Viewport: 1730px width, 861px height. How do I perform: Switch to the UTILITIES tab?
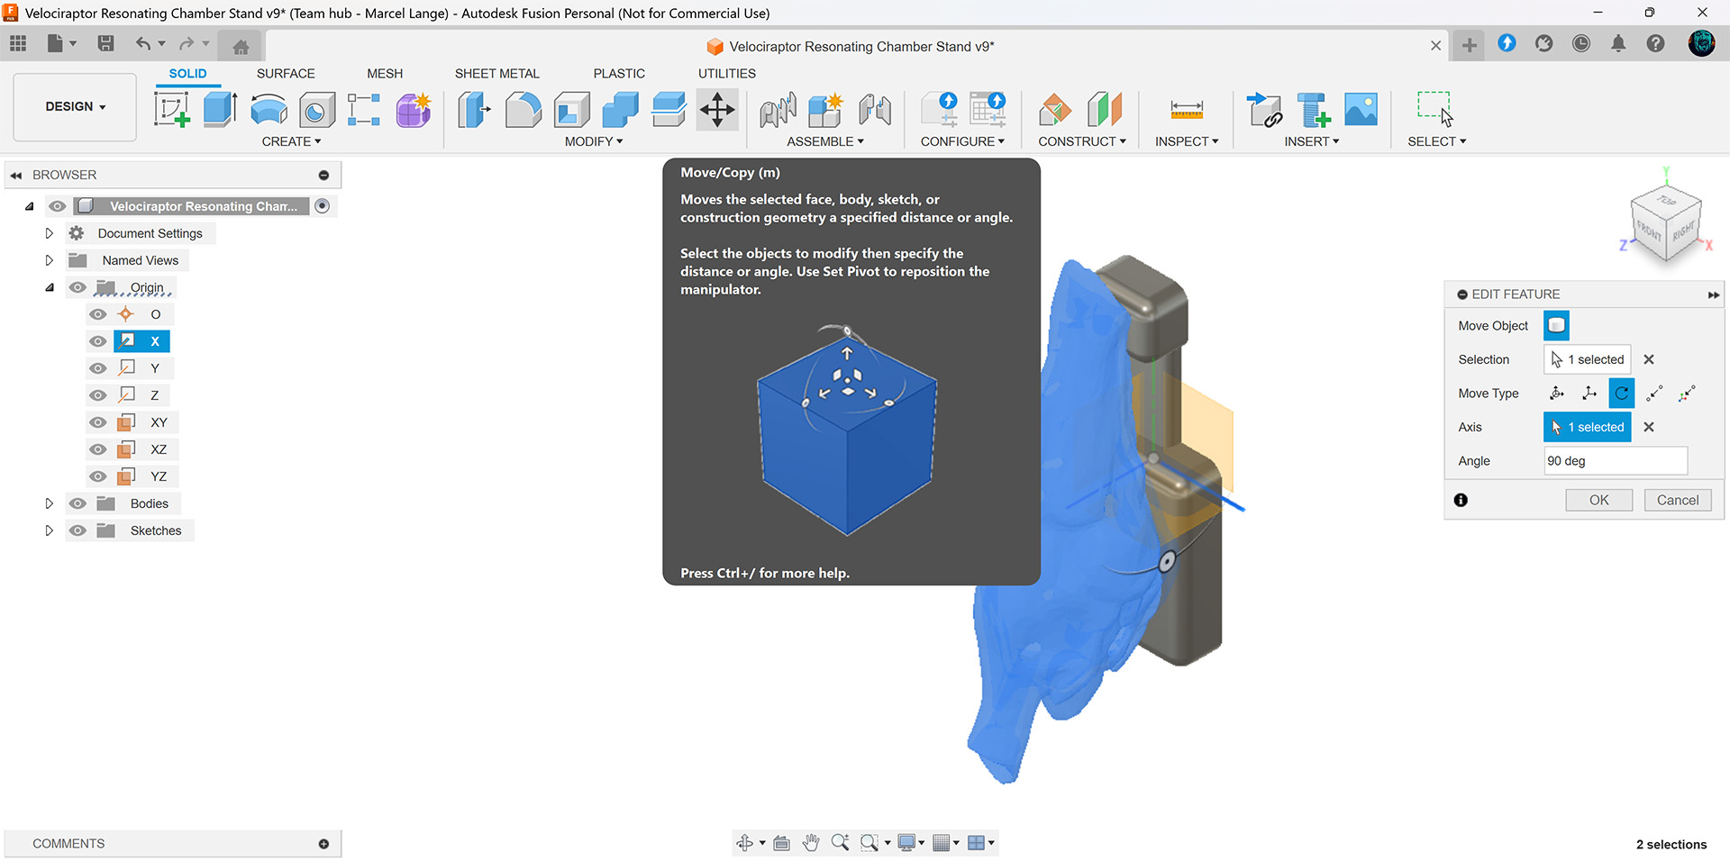point(727,74)
